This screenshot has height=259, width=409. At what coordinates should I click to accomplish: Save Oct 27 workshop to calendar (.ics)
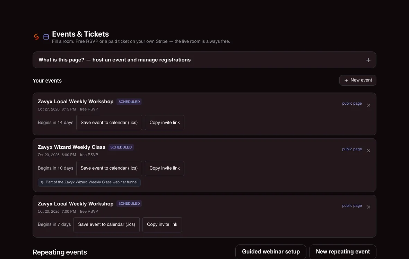109,123
